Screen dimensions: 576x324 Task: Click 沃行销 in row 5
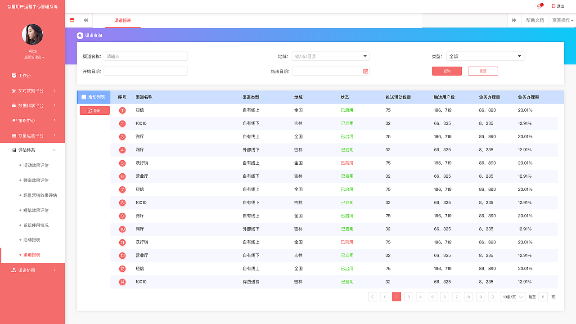(142, 163)
